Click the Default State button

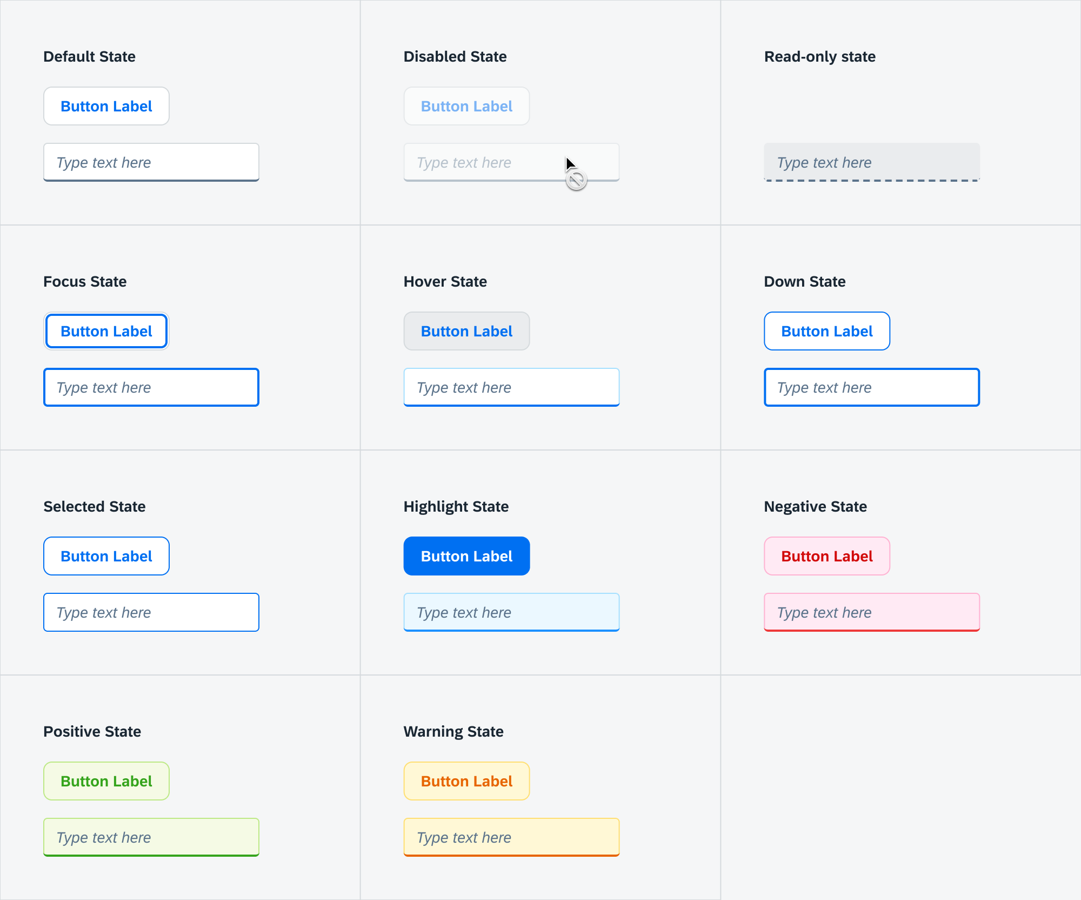tap(106, 106)
